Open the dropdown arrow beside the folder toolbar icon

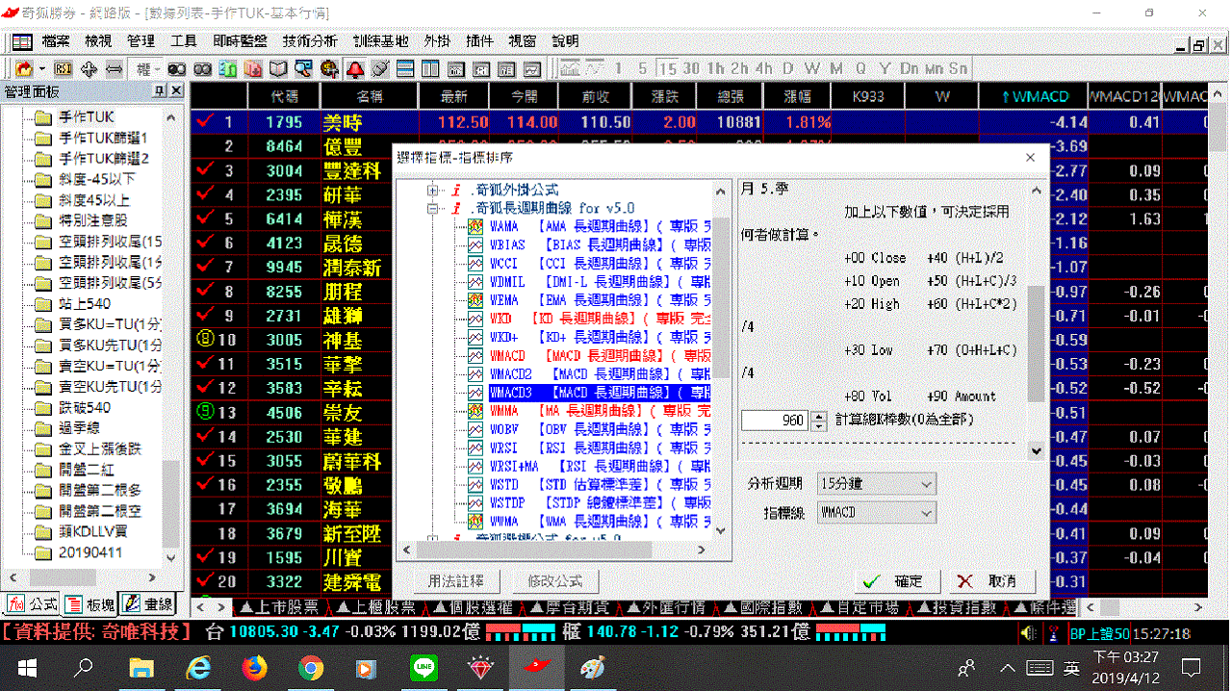point(41,69)
